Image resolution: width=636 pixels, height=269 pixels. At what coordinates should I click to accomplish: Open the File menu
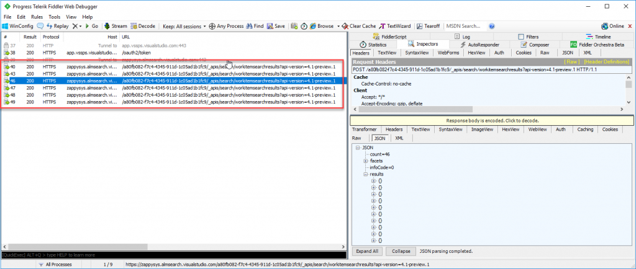point(7,17)
